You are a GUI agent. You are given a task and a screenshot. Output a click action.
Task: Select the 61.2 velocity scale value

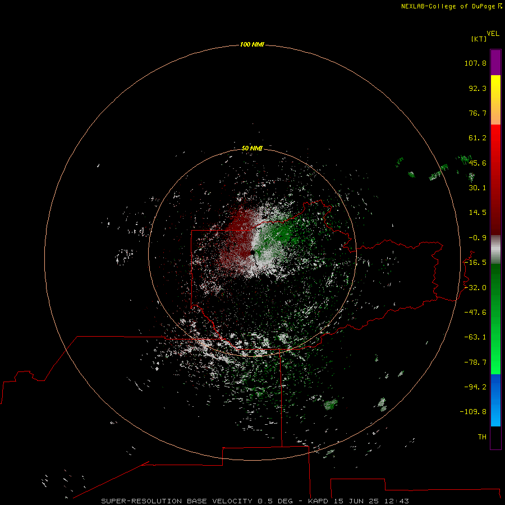click(x=478, y=138)
